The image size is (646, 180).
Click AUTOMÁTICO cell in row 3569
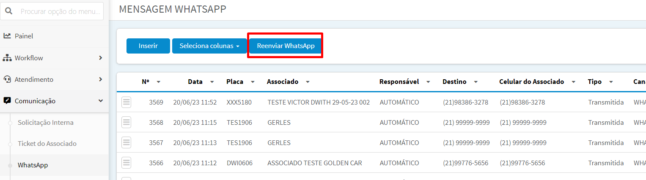[x=399, y=102]
